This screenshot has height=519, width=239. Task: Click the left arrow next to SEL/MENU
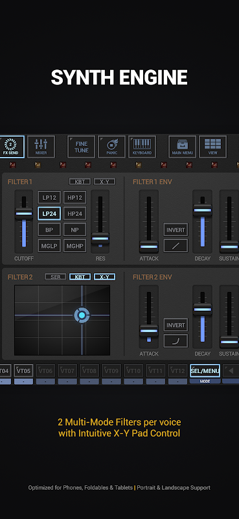pos(231,370)
